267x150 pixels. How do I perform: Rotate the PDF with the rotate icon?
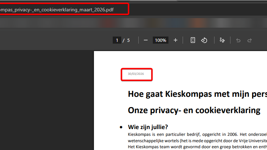(x=204, y=40)
